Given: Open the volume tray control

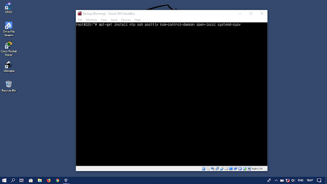Looking at the screenshot, I should [293, 180].
